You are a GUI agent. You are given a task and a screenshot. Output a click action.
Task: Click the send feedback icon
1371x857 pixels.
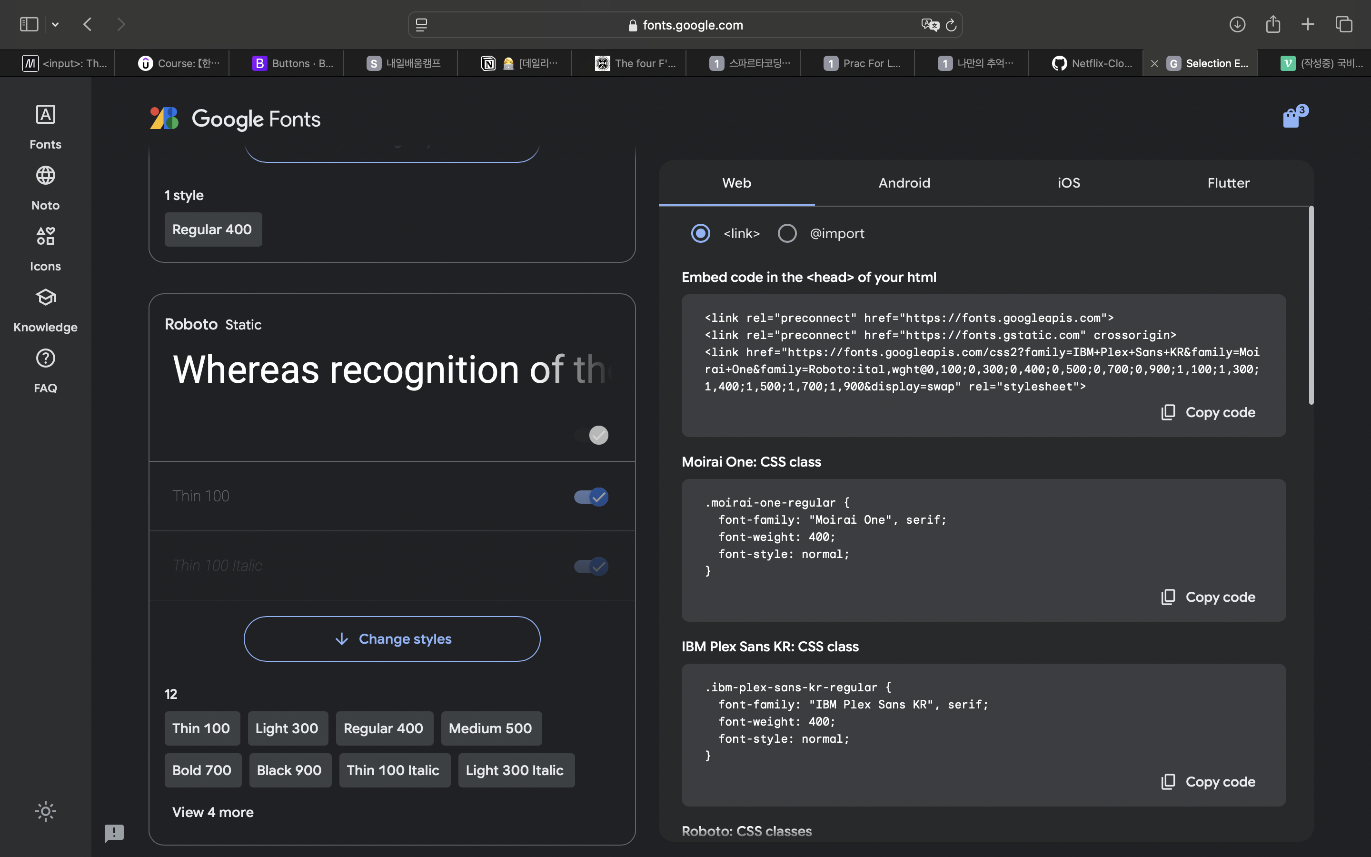tap(114, 833)
